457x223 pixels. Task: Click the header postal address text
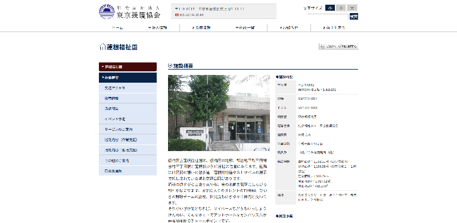[x=210, y=9]
